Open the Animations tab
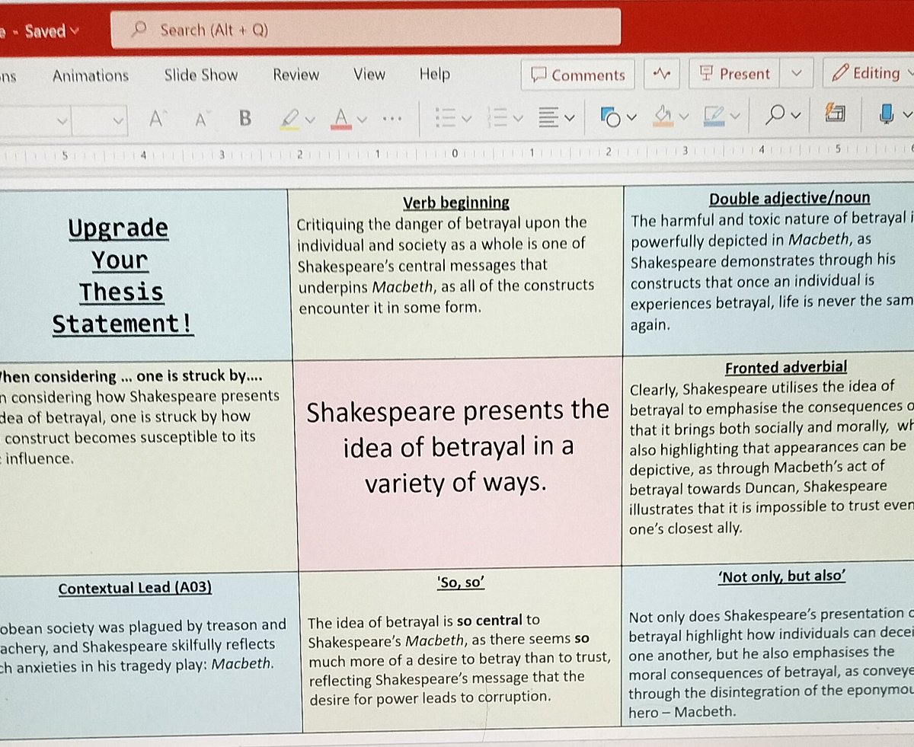The image size is (914, 747). coord(91,75)
